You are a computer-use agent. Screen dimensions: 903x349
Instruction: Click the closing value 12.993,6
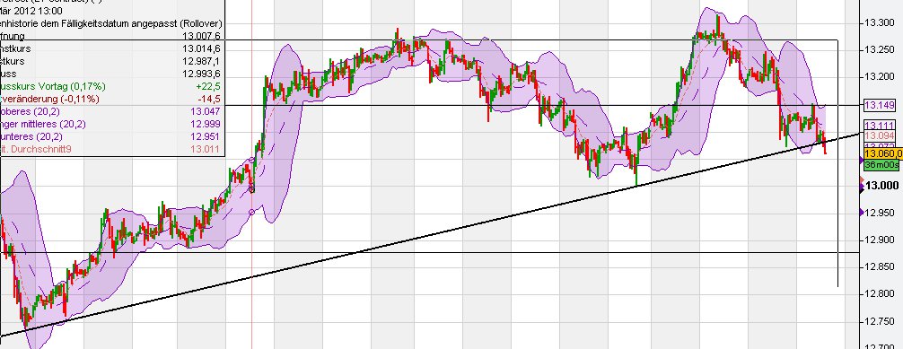pos(201,74)
